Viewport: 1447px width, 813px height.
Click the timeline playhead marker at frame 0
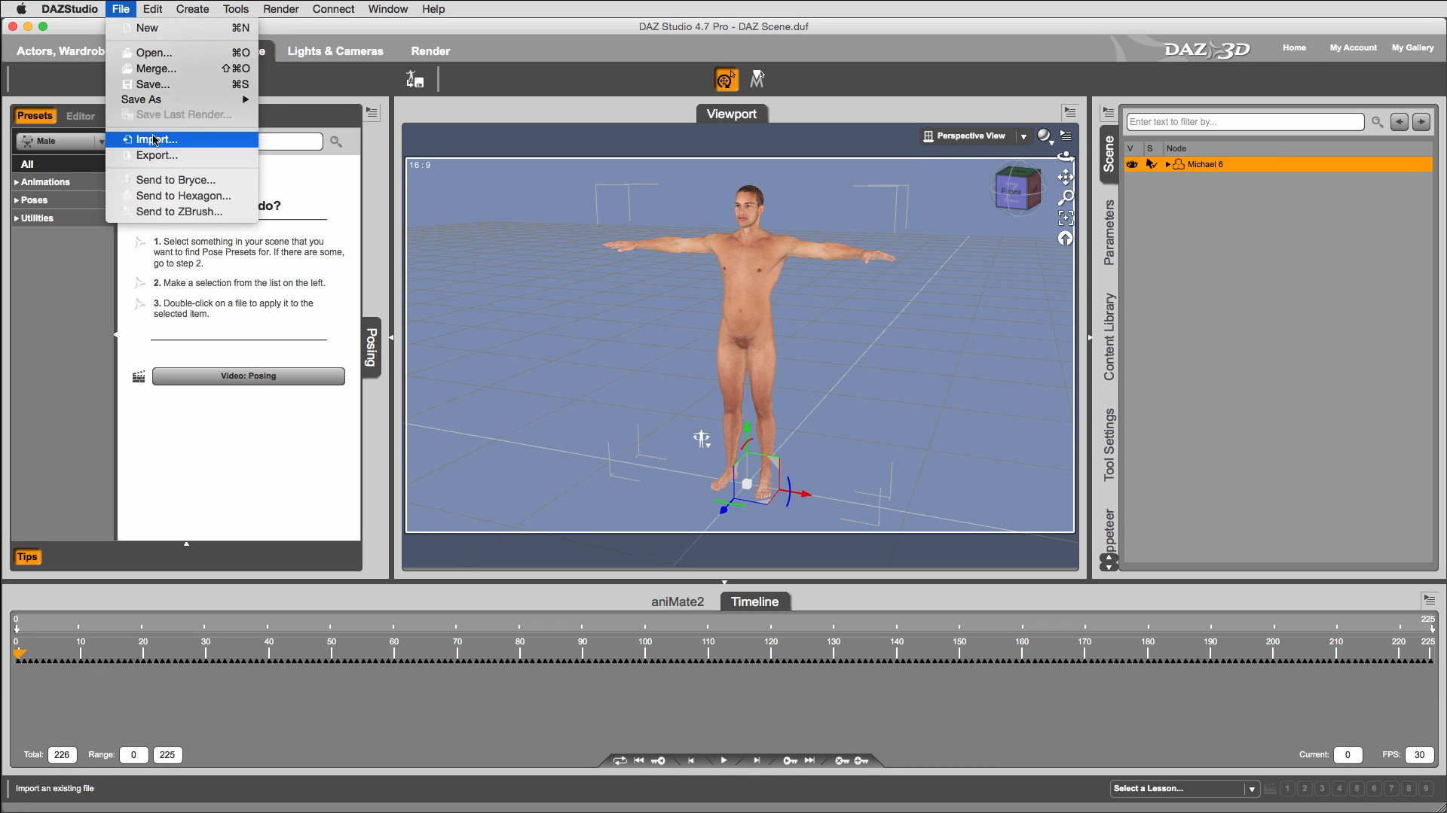tap(20, 653)
